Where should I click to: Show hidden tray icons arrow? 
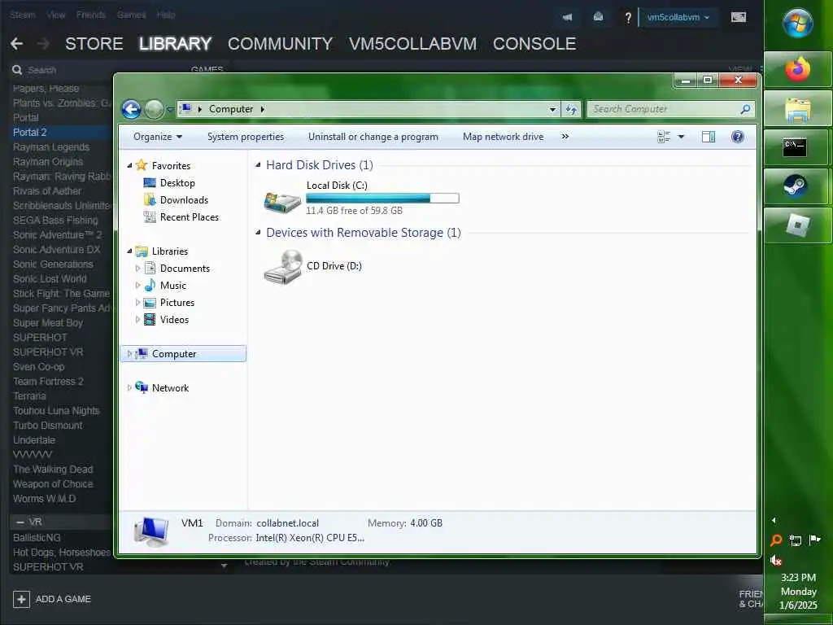tap(774, 520)
